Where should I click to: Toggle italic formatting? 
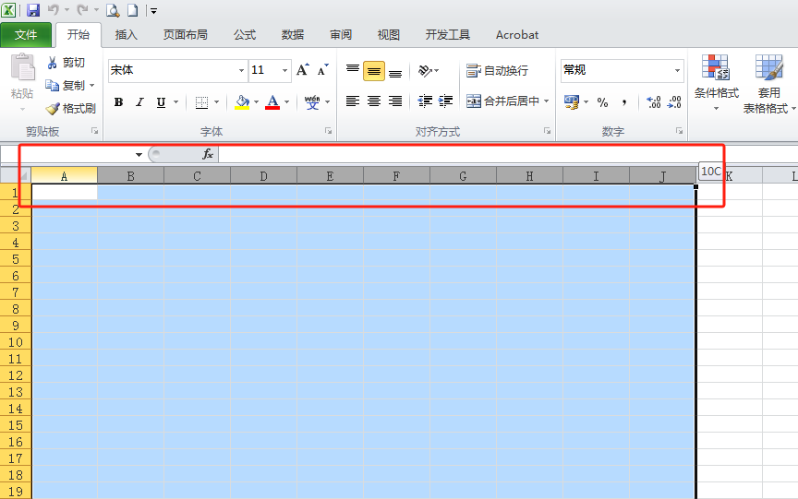point(139,102)
